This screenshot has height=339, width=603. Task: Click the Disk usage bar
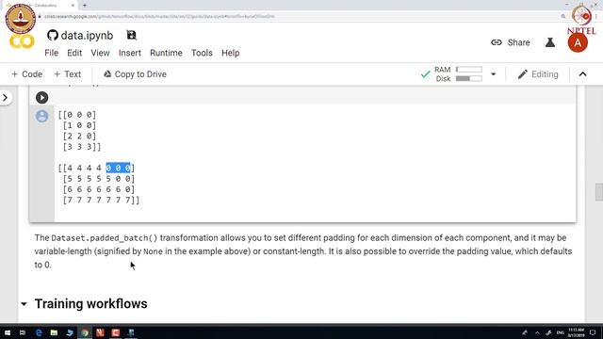tap(469, 79)
